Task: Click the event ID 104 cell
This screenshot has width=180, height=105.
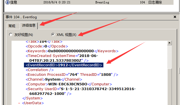Action: [142, 2]
